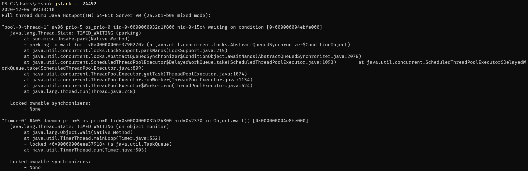The width and height of the screenshot is (528, 171).
Task: Click the ThreadPoolExecutor.runWorker stack frame
Action: point(138,80)
